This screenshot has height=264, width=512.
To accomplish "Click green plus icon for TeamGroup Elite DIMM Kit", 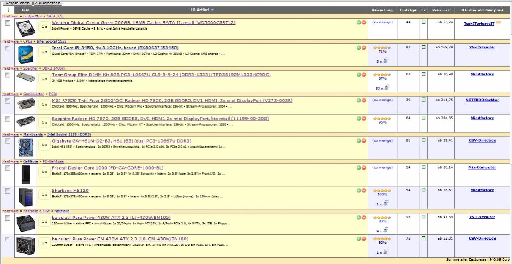I will pyautogui.click(x=359, y=75).
